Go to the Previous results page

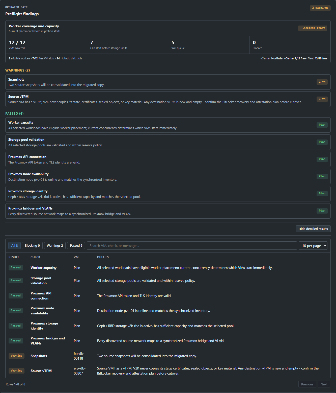[x=307, y=384]
